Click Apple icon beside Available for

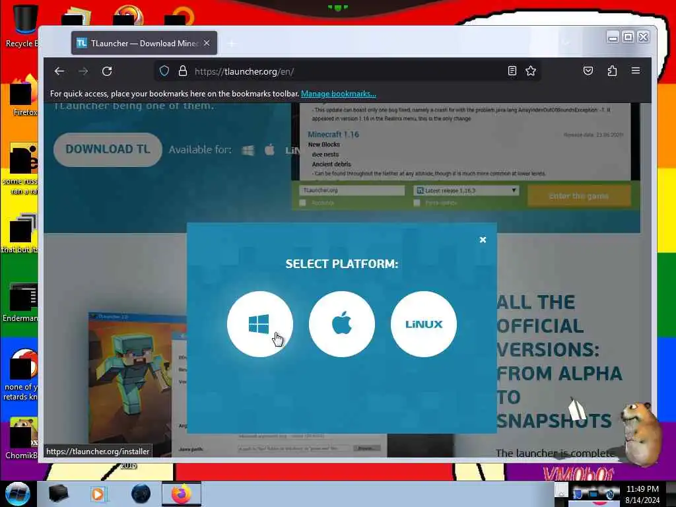coord(269,150)
